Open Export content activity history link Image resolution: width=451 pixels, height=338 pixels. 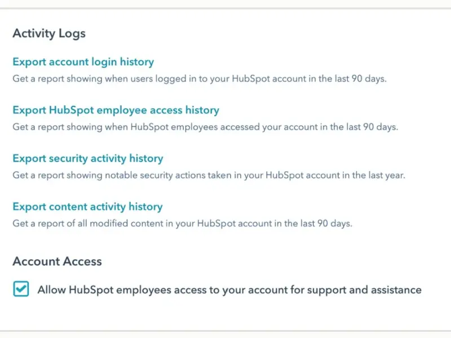click(87, 207)
